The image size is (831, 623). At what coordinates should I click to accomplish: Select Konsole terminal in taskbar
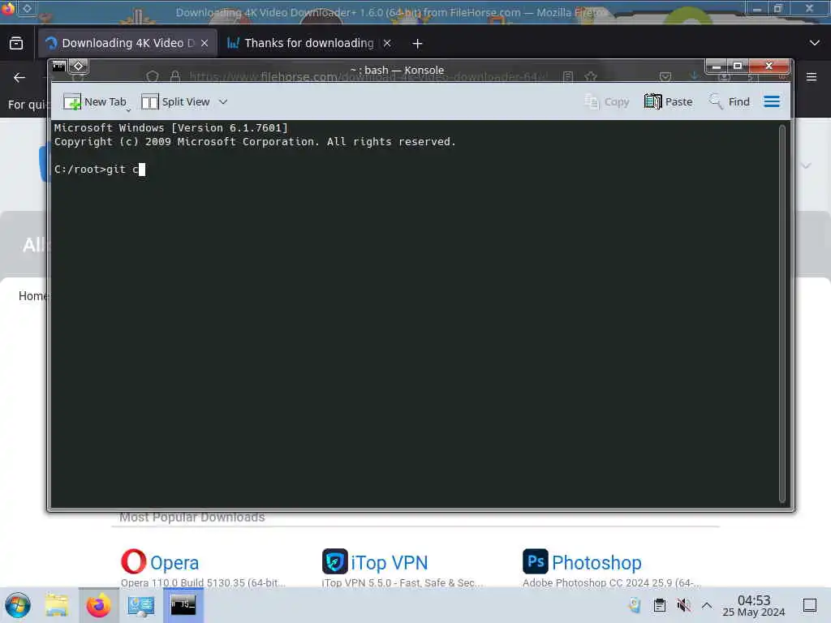(183, 605)
